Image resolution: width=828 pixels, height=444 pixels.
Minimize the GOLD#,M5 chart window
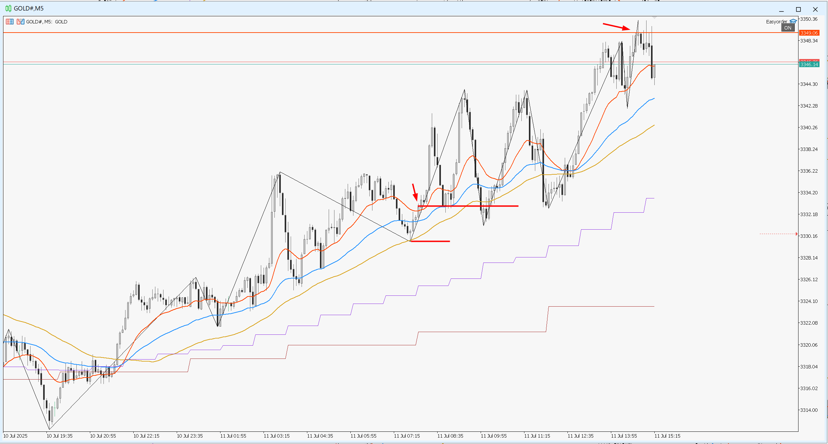[x=782, y=9]
